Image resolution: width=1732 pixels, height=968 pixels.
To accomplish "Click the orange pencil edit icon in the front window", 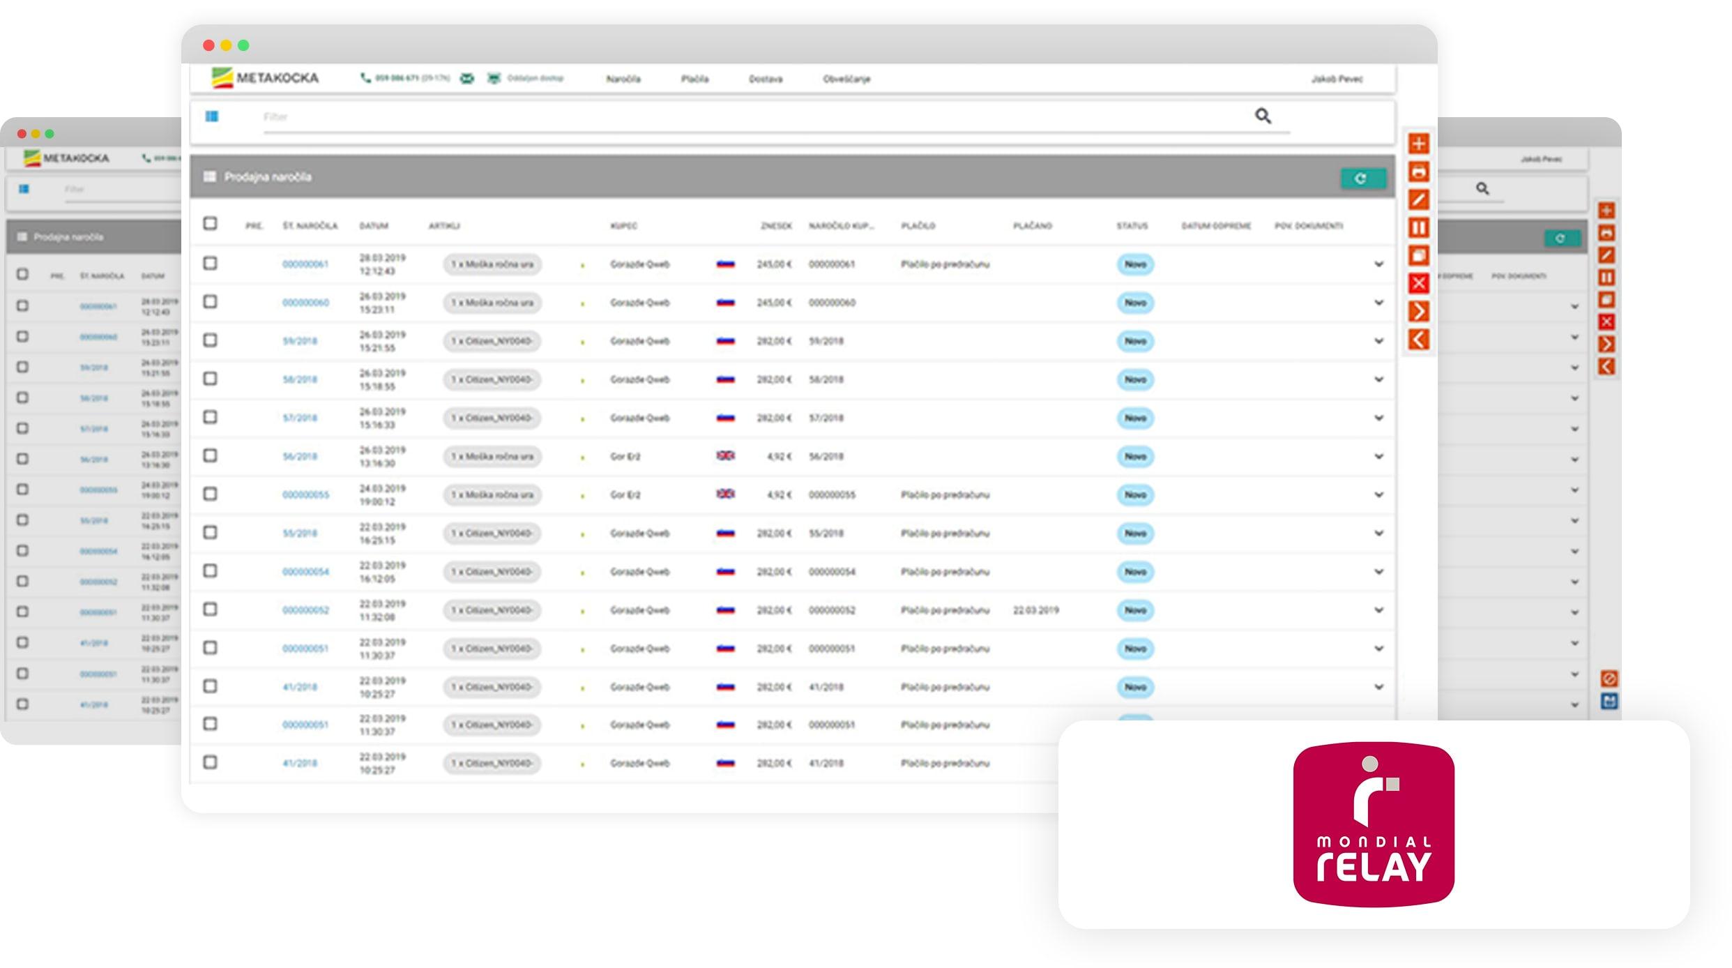I will tap(1418, 199).
